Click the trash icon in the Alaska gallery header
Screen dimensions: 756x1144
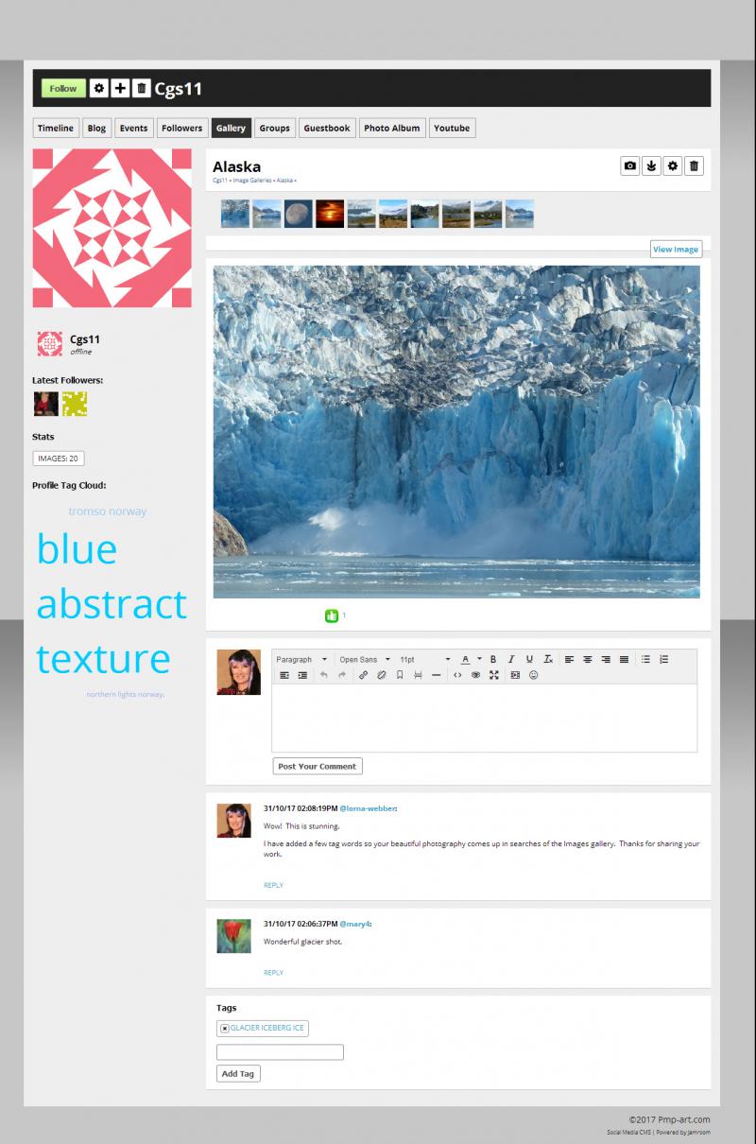[x=694, y=166]
